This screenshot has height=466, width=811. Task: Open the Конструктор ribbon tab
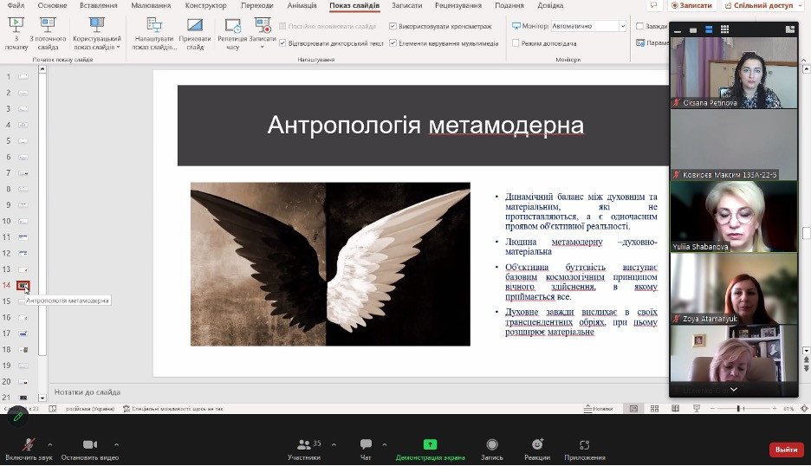click(x=205, y=5)
